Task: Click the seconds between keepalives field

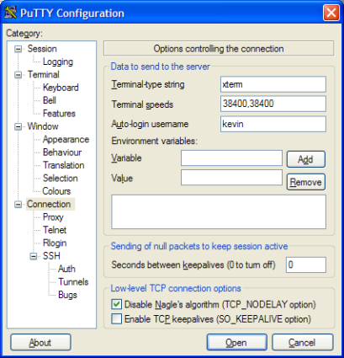Action: click(306, 264)
